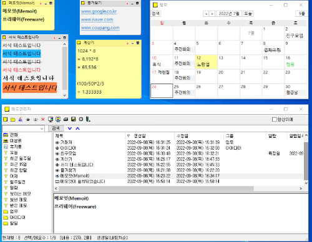Click red pin icon on 계산기 note
This screenshot has height=242, width=312.
click(127, 43)
